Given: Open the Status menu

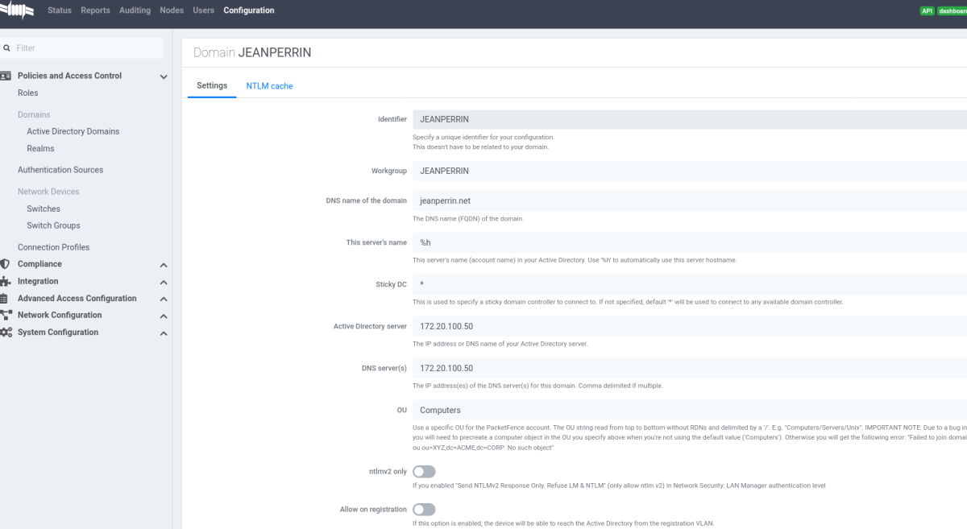Looking at the screenshot, I should coord(60,10).
